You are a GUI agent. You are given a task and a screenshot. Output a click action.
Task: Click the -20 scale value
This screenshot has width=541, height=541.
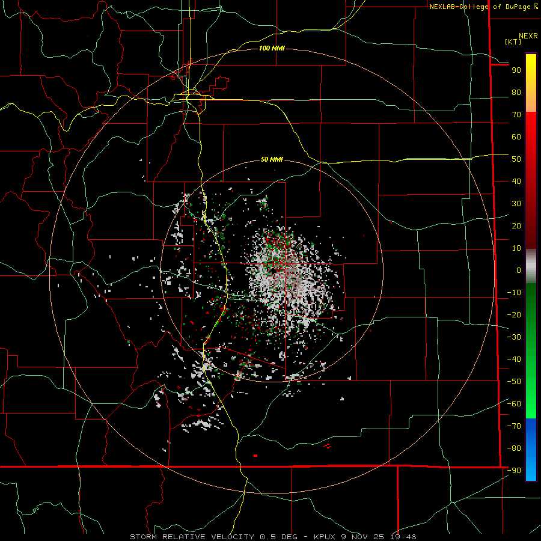click(x=514, y=315)
